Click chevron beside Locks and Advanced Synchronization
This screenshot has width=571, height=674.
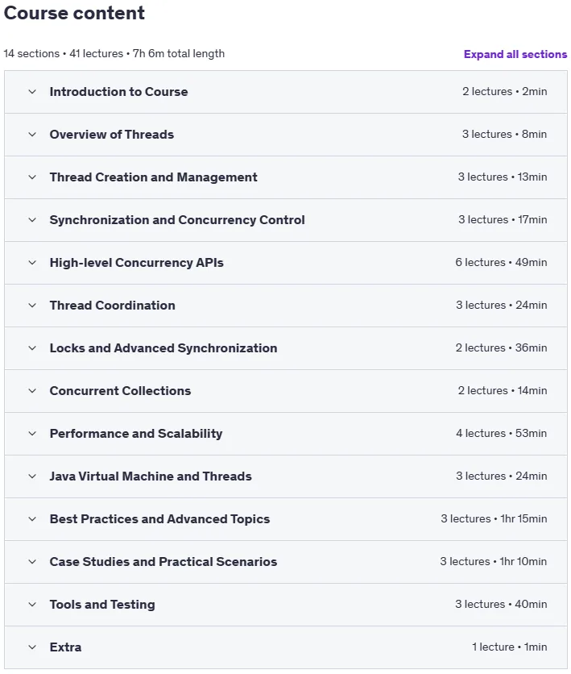(x=32, y=347)
